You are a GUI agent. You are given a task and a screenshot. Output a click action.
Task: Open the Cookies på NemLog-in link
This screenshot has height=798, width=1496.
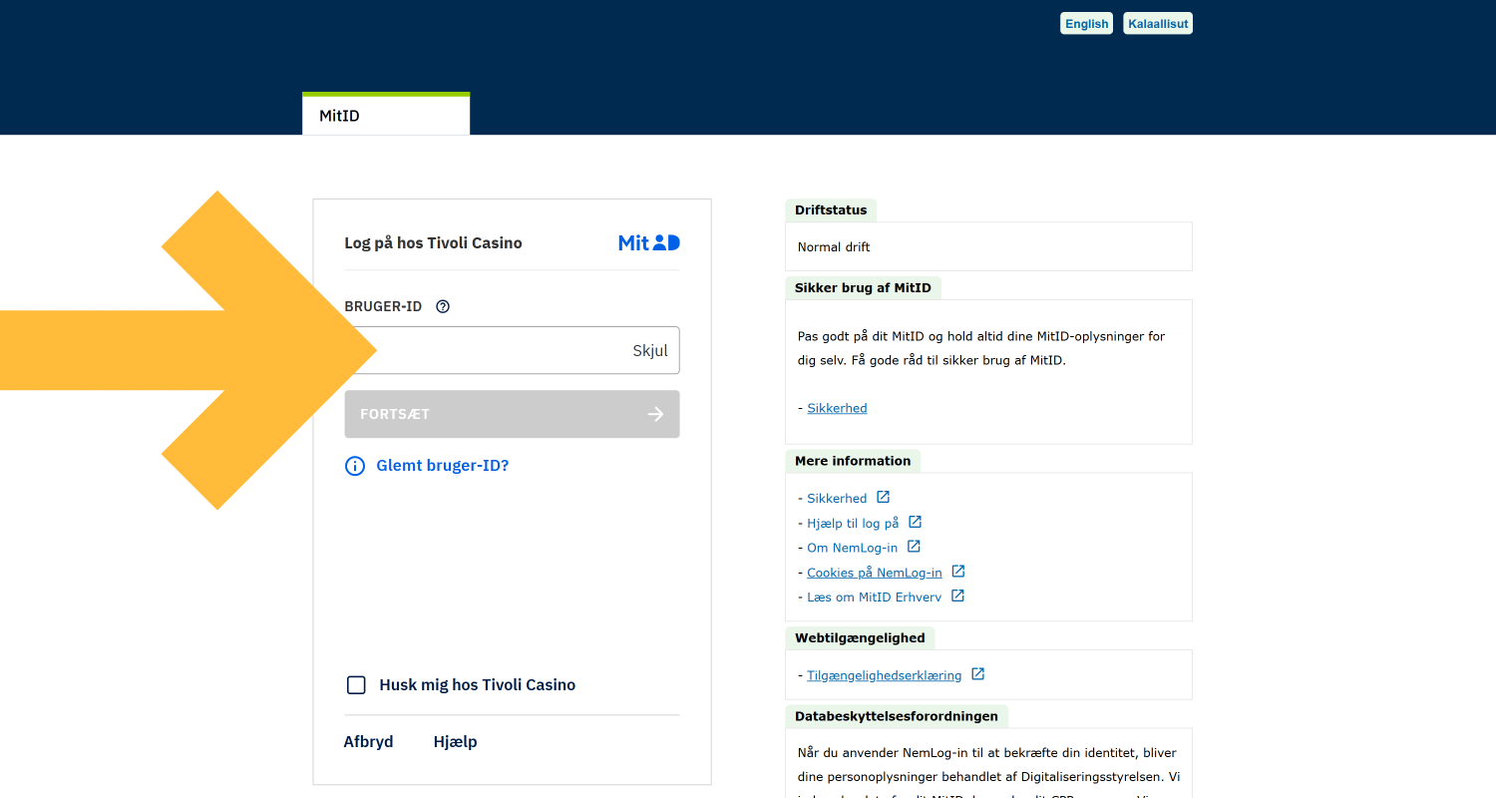[x=875, y=573]
